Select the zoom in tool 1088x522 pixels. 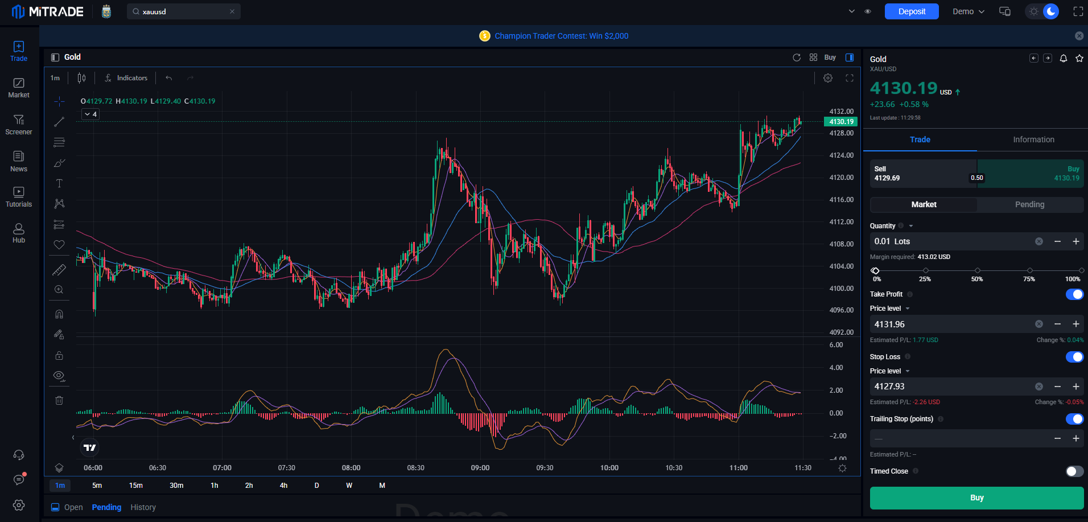point(59,290)
